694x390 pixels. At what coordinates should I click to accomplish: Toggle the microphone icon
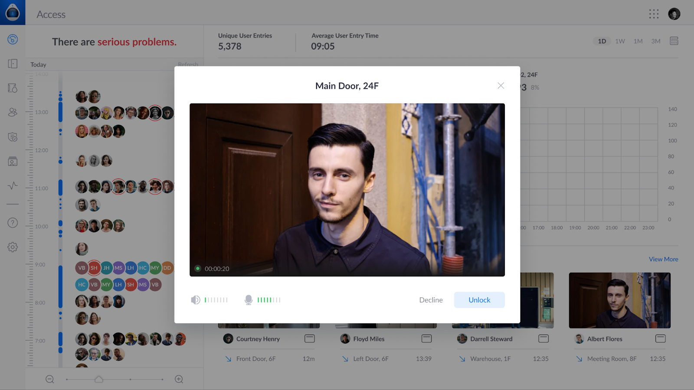coord(249,300)
